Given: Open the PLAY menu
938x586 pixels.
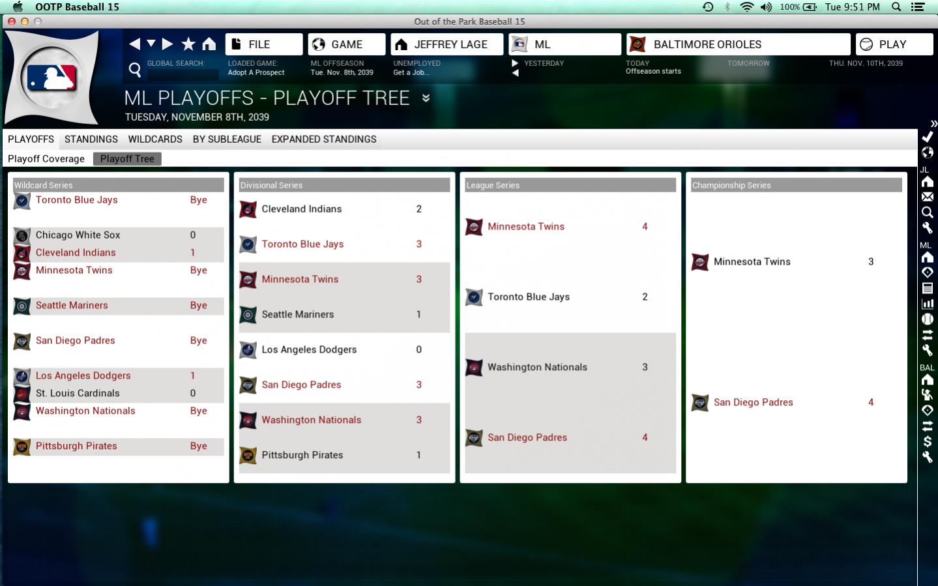Looking at the screenshot, I should [894, 44].
